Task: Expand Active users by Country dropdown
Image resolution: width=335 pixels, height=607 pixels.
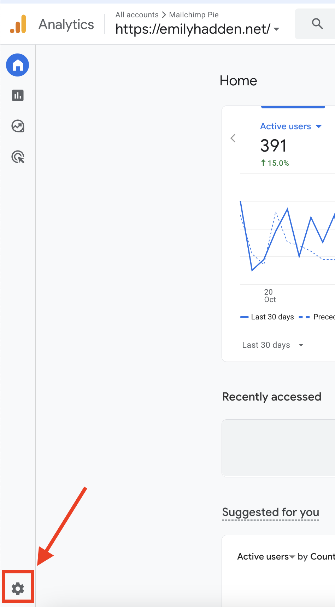Action: 292,557
